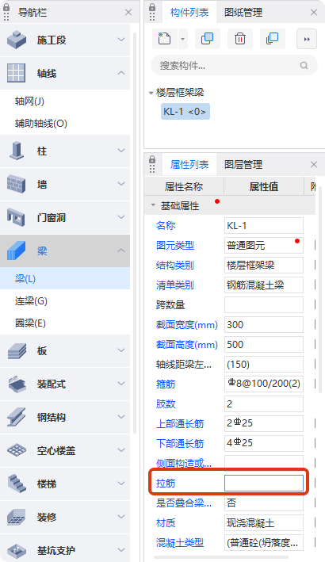Click the 柱 column icon
325x562 pixels.
(17, 151)
